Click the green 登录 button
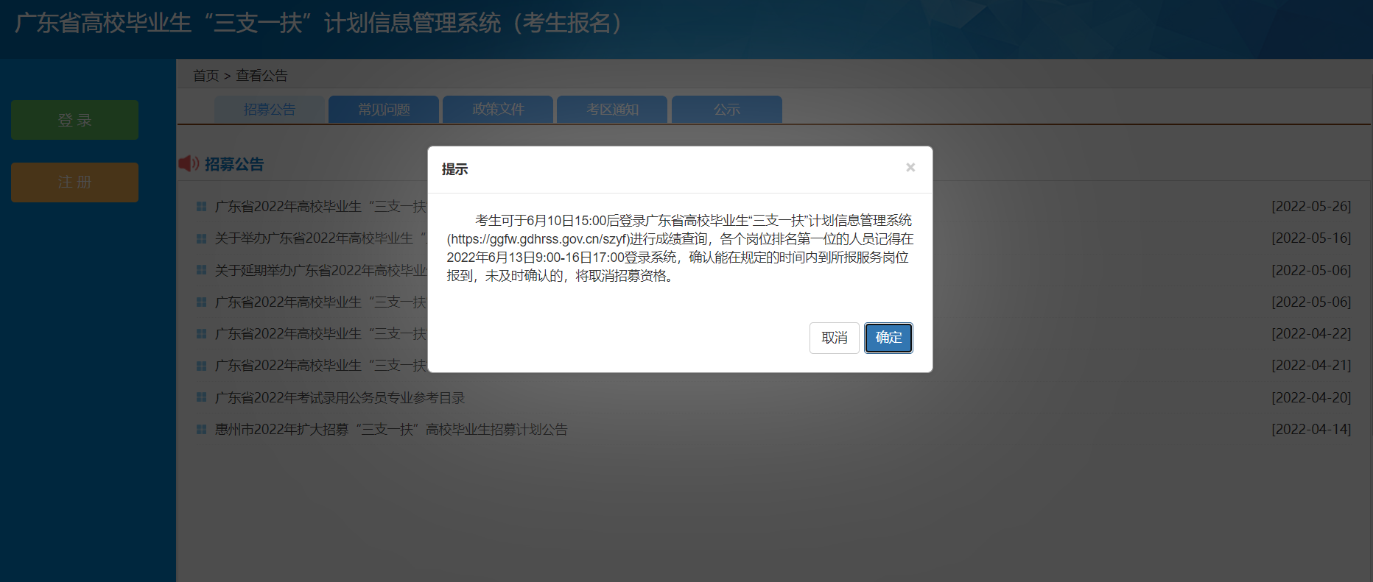This screenshot has width=1373, height=582. pyautogui.click(x=74, y=120)
